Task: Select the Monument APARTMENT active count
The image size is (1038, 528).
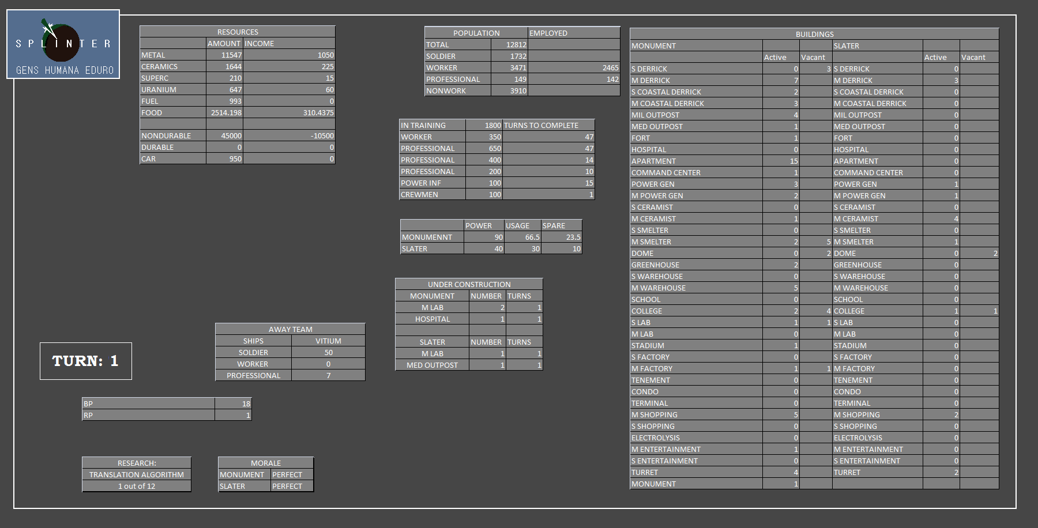Action: click(781, 161)
